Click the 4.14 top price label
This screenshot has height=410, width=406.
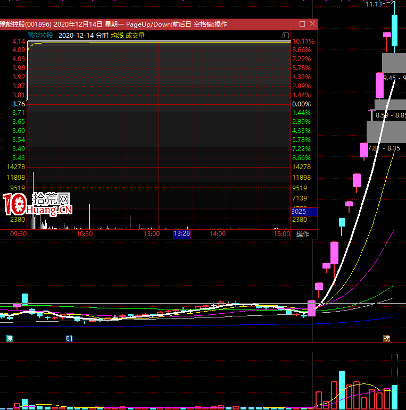[x=19, y=41]
